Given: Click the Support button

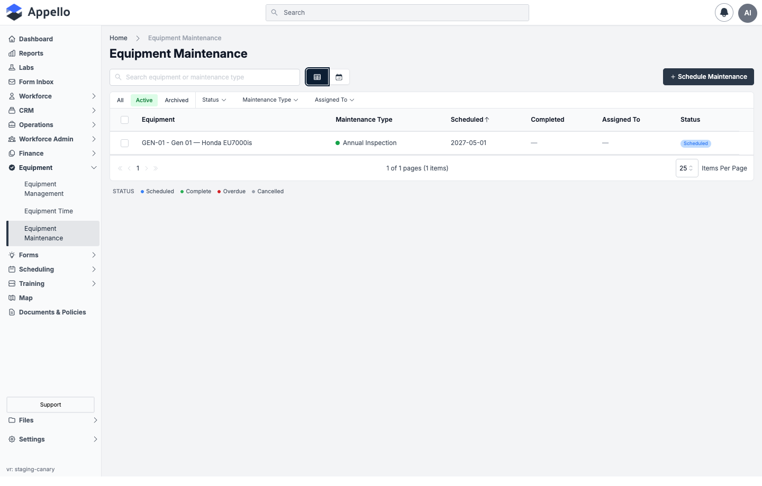Looking at the screenshot, I should pyautogui.click(x=51, y=405).
